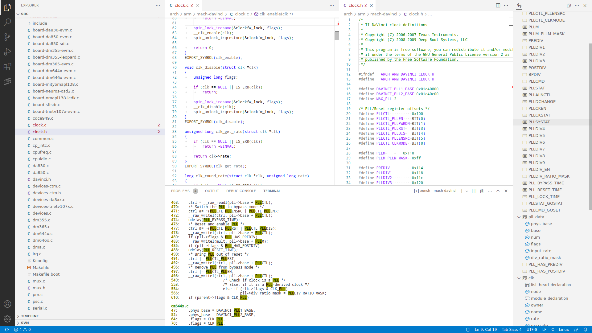Switch to the PROBLEMS tab
This screenshot has width=592, height=333.
(x=180, y=191)
